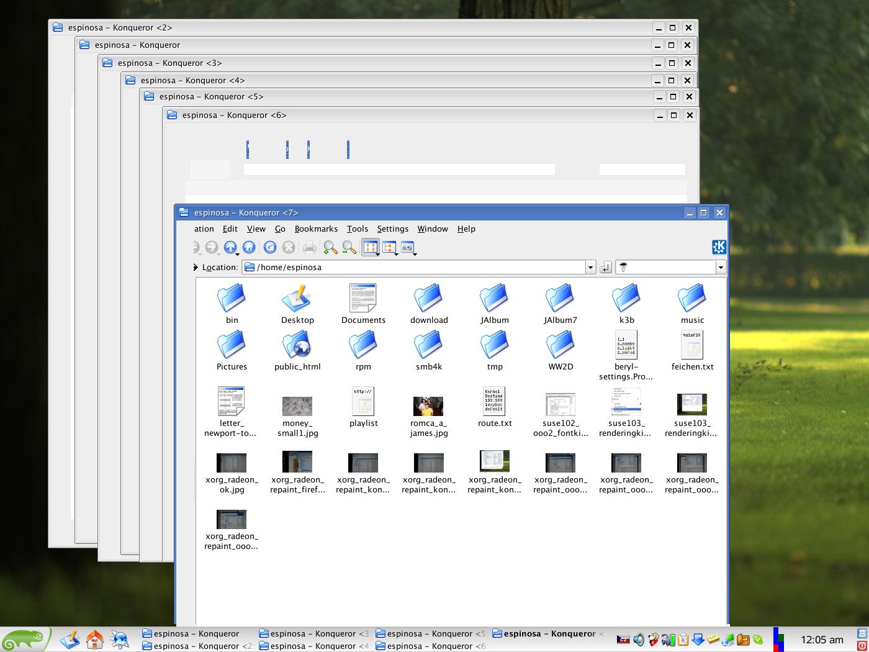869x652 pixels.
Task: Select the xorg_radeon_ok.jpg thumbnail
Action: tap(232, 463)
